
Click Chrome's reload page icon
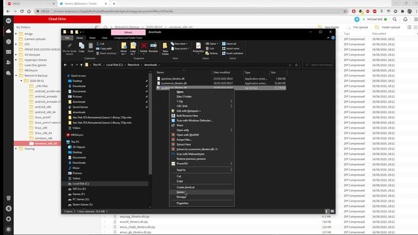[x=22, y=12]
